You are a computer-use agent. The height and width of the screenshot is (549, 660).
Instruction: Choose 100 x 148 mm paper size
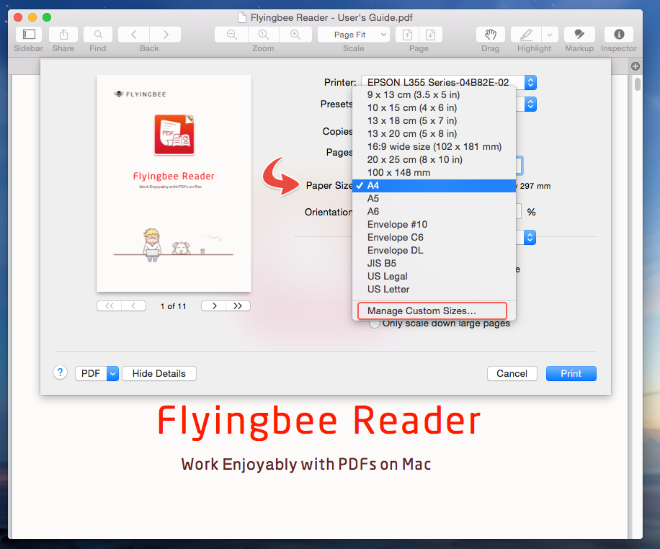pyautogui.click(x=434, y=173)
